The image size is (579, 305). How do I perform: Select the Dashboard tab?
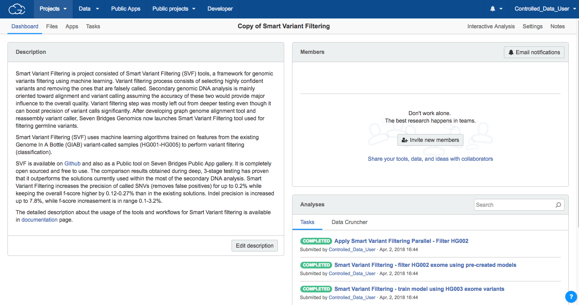25,26
